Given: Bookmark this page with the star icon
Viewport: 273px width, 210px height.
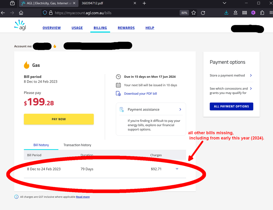Looking at the screenshot, I should (194, 13).
